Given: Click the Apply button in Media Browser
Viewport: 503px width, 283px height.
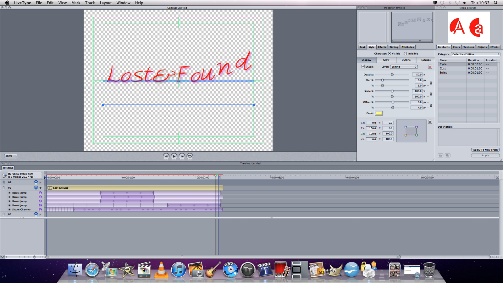Looking at the screenshot, I should click(485, 155).
